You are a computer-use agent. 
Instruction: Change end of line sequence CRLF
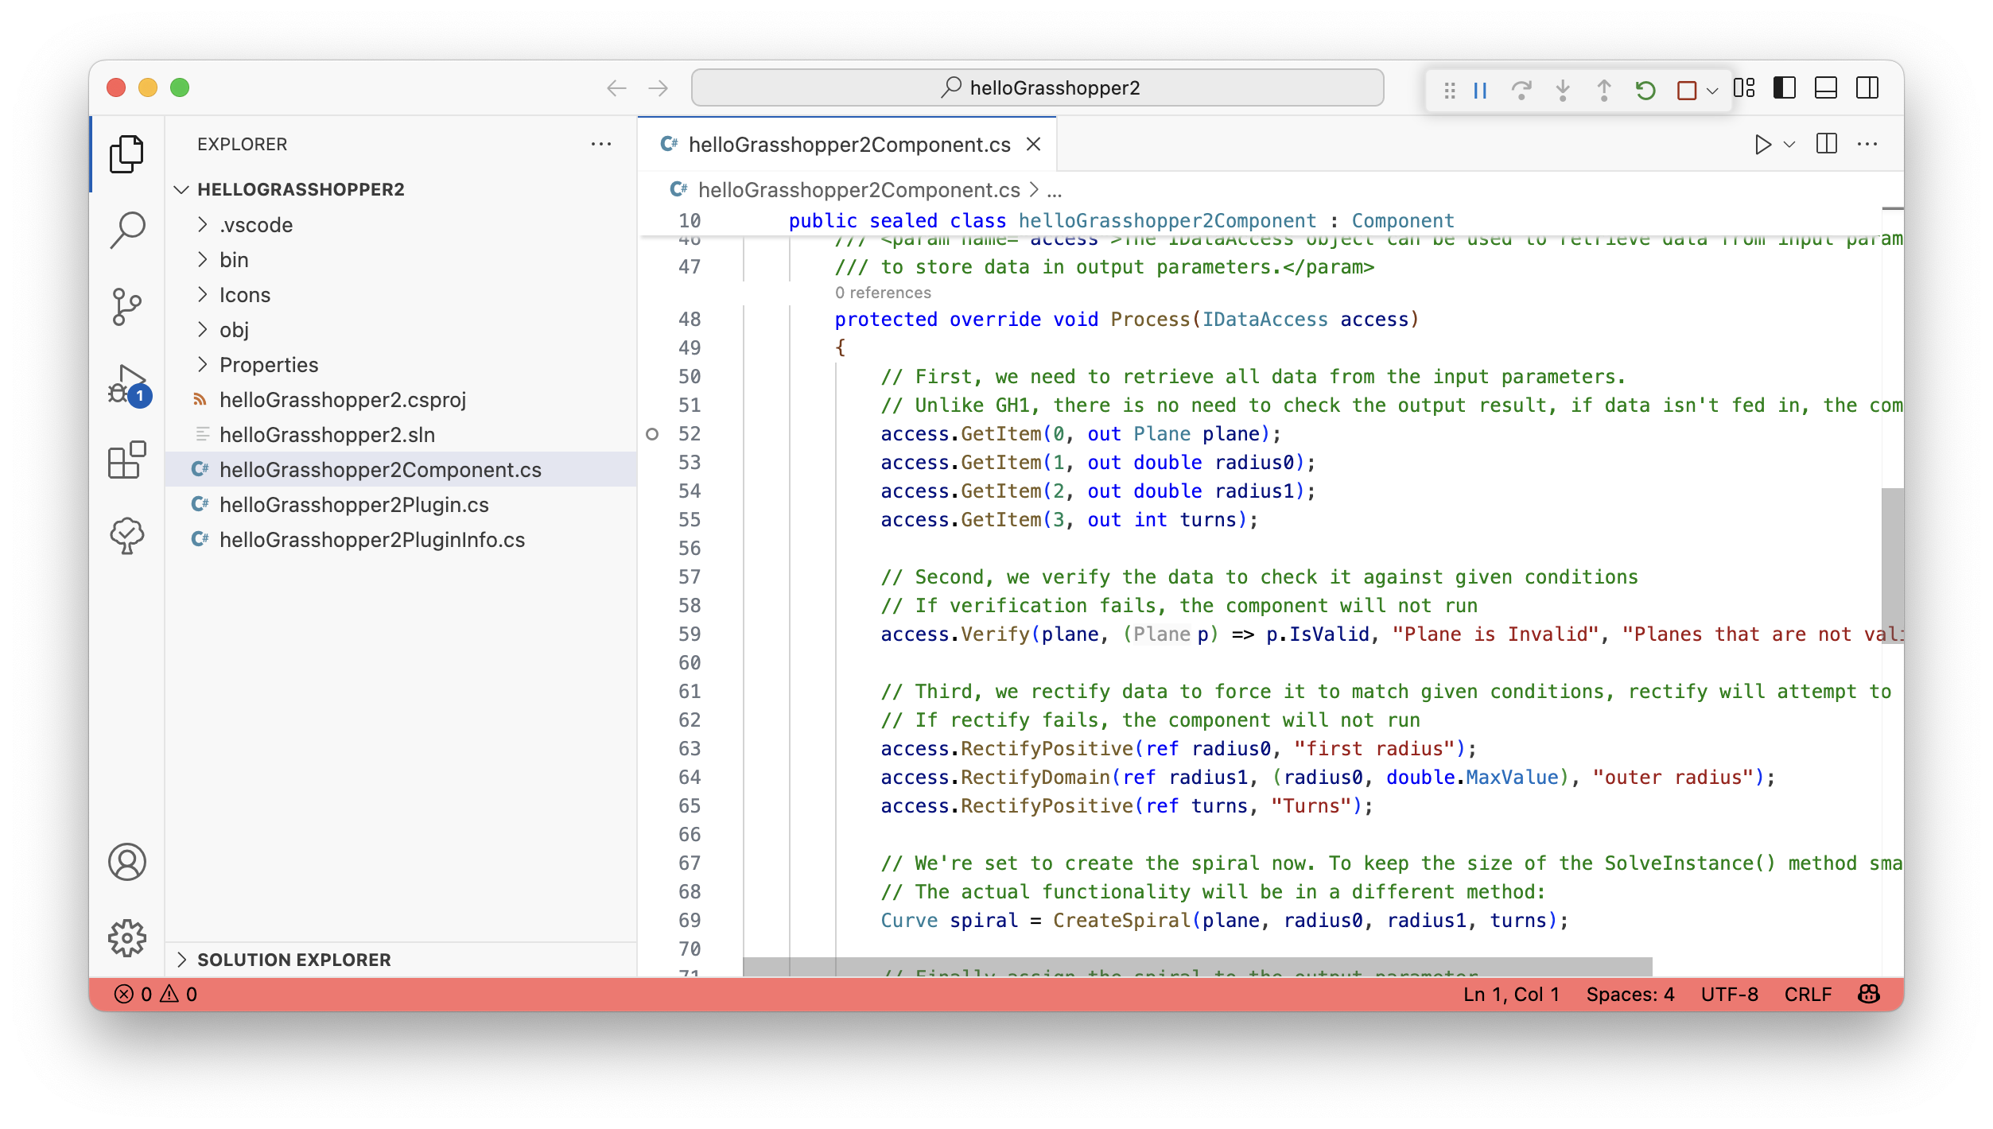click(1808, 994)
